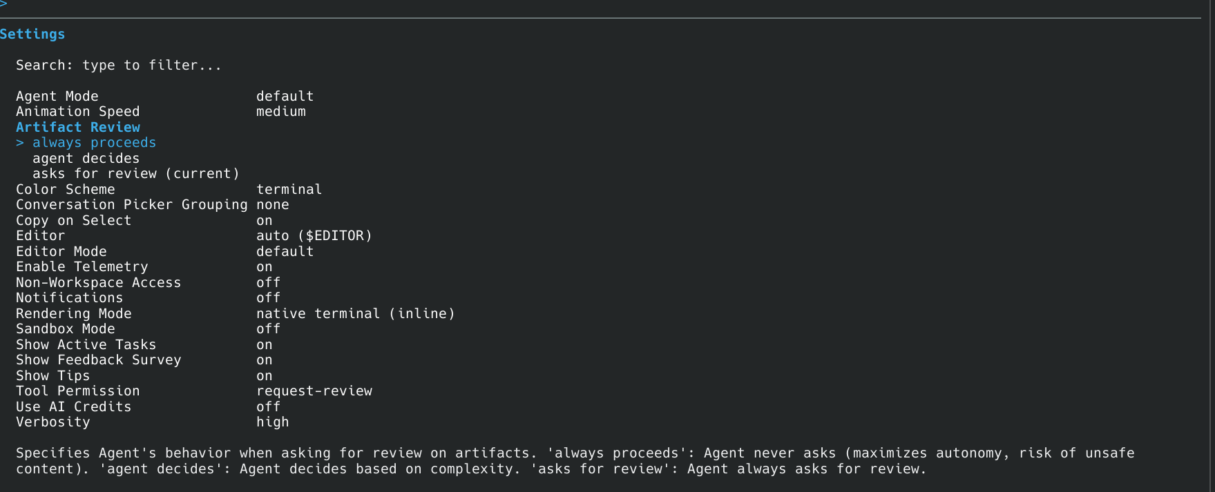The image size is (1215, 492).
Task: Click the Settings heading
Action: [x=32, y=35]
